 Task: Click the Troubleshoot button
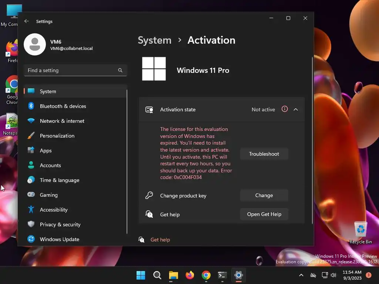click(x=264, y=154)
